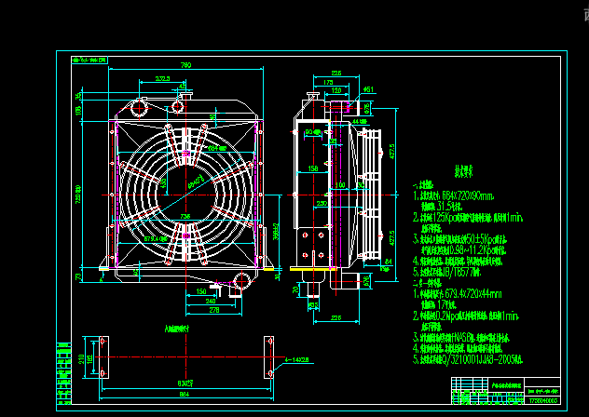This screenshot has width=589, height=417.
Task: Select the 232.5 dimension text
Action: click(163, 78)
